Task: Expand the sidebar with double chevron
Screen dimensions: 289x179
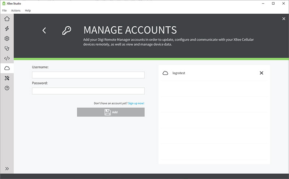Action: point(7,169)
